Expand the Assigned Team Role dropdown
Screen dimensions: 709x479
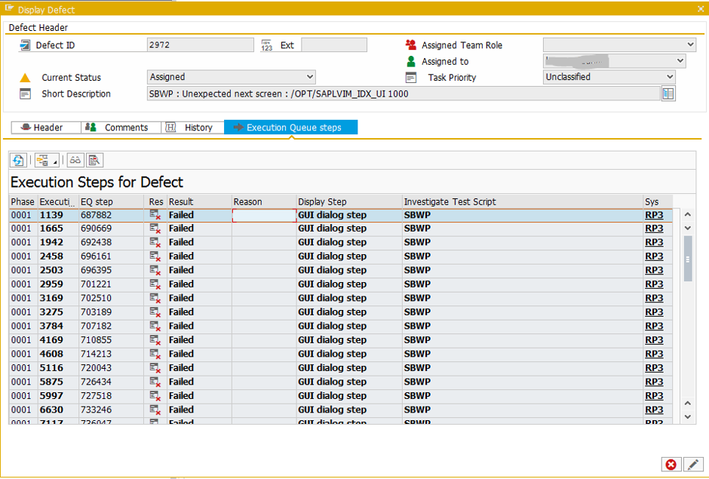(690, 45)
